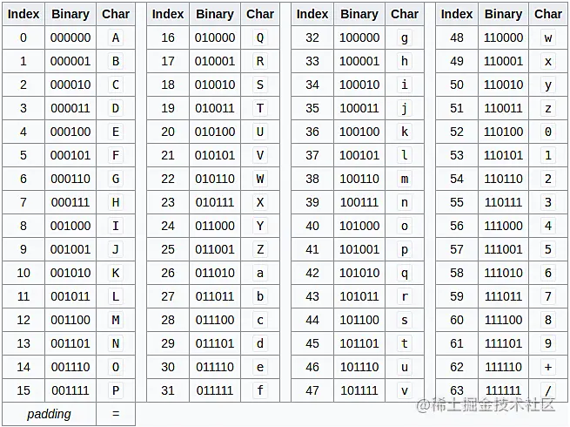
Task: Select binary value 010000
Action: click(x=215, y=37)
